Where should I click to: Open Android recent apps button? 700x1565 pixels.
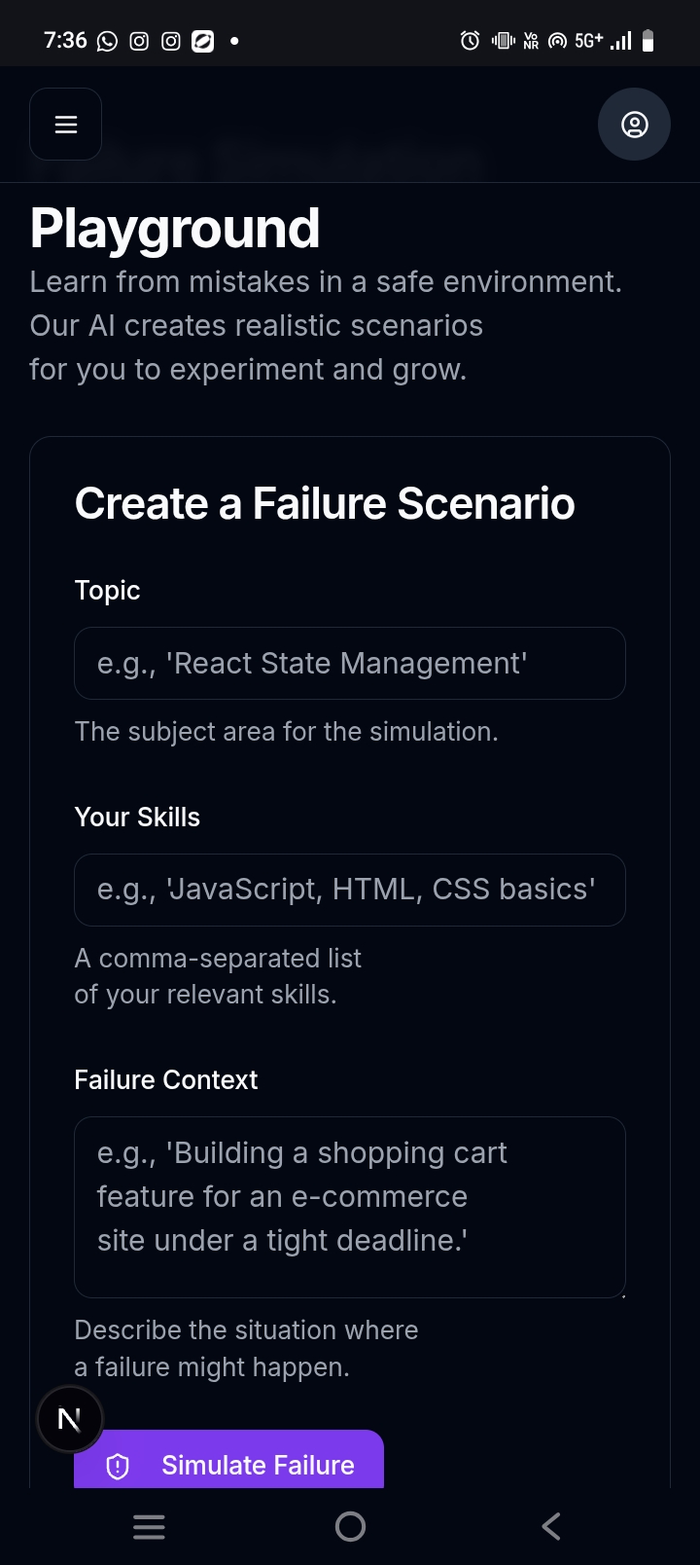pos(149,1526)
